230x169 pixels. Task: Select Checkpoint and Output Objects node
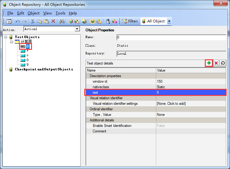point(44,69)
